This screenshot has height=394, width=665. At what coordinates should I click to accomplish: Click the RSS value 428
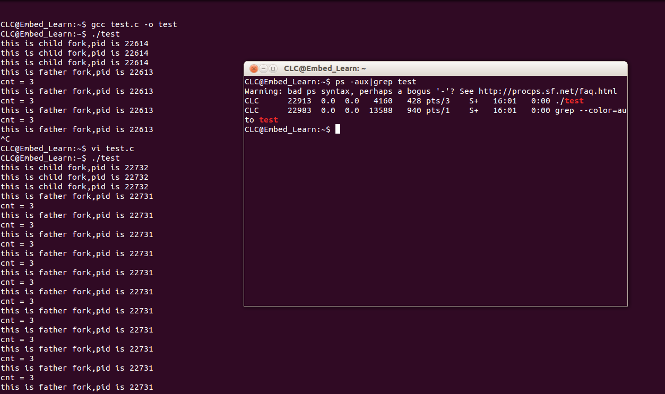pyautogui.click(x=414, y=101)
